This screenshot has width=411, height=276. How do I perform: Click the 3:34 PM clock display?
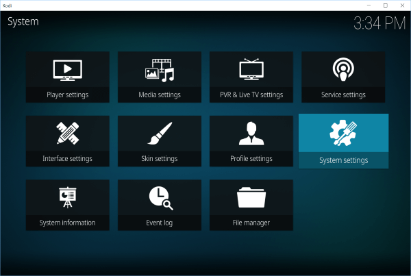pos(379,24)
